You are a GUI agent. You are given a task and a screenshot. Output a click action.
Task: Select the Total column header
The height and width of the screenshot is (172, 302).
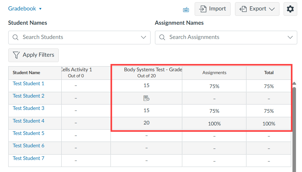(x=269, y=73)
